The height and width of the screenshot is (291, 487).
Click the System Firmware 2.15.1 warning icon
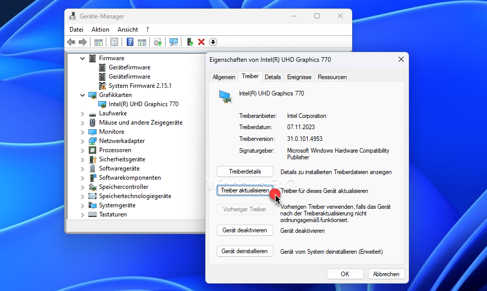[102, 86]
